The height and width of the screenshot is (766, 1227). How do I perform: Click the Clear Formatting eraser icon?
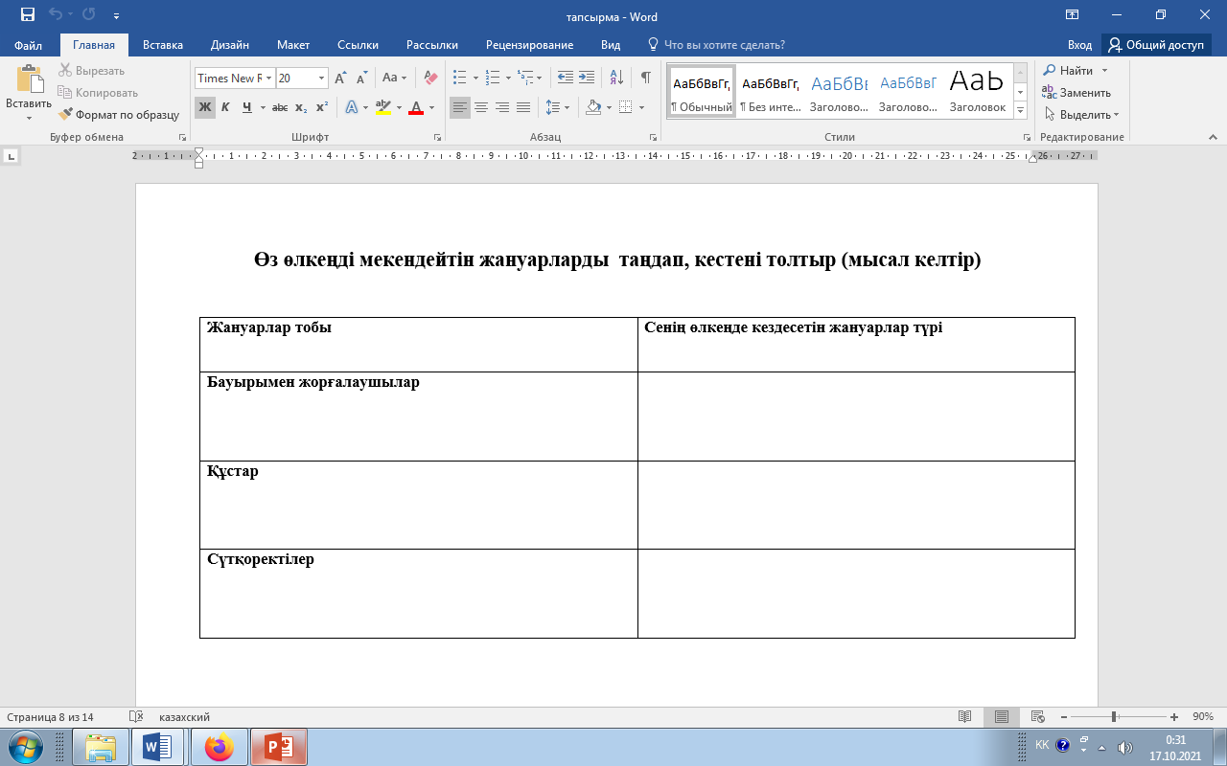pos(430,78)
